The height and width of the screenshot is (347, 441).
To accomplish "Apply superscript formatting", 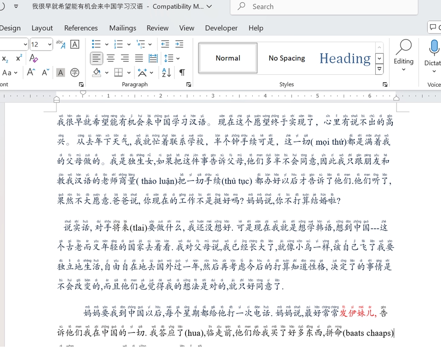I will click(19, 58).
